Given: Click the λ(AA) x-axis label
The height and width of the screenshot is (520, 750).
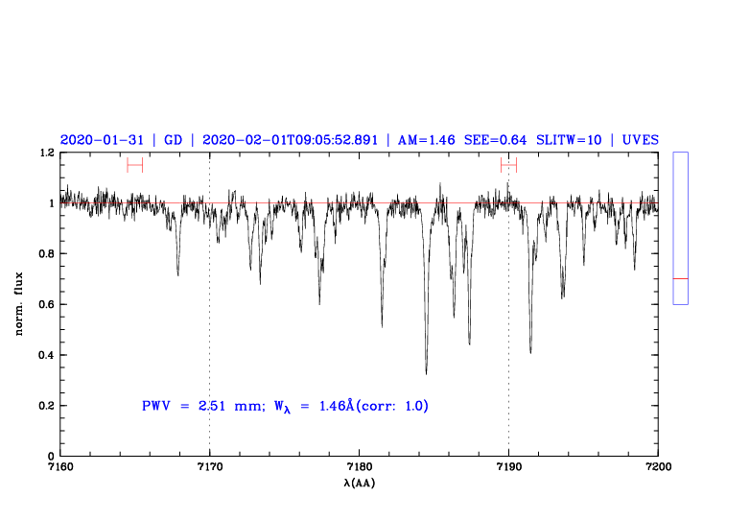Looking at the screenshot, I should [359, 483].
